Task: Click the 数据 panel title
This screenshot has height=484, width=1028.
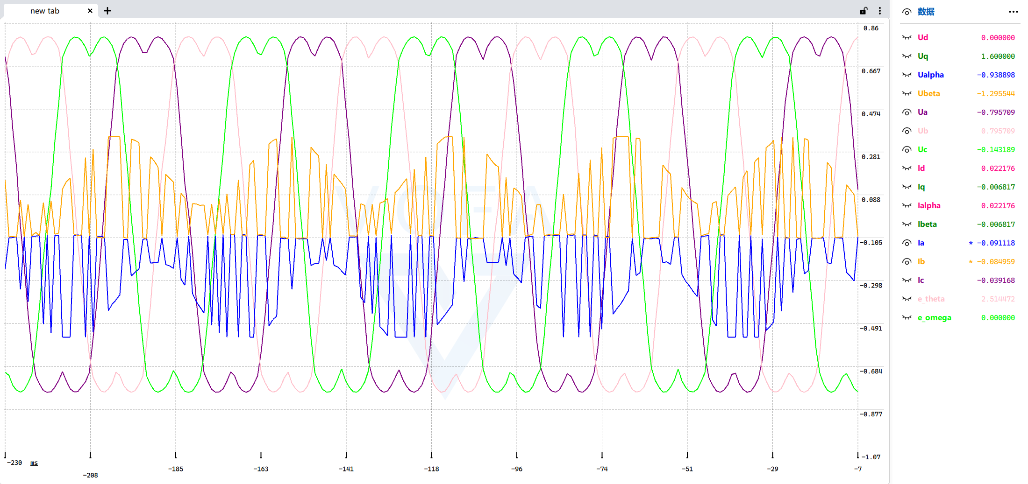Action: tap(926, 12)
